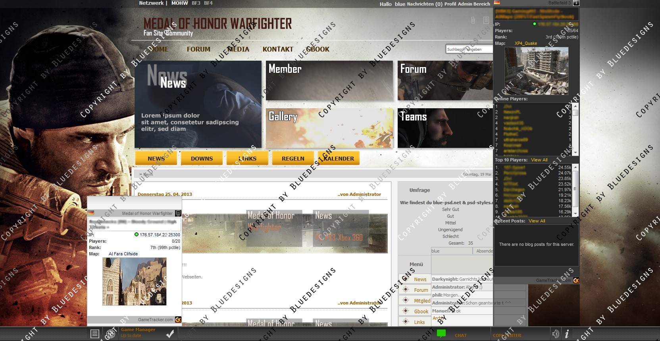Switch to MOHW network tab
The width and height of the screenshot is (660, 341).
(179, 3)
